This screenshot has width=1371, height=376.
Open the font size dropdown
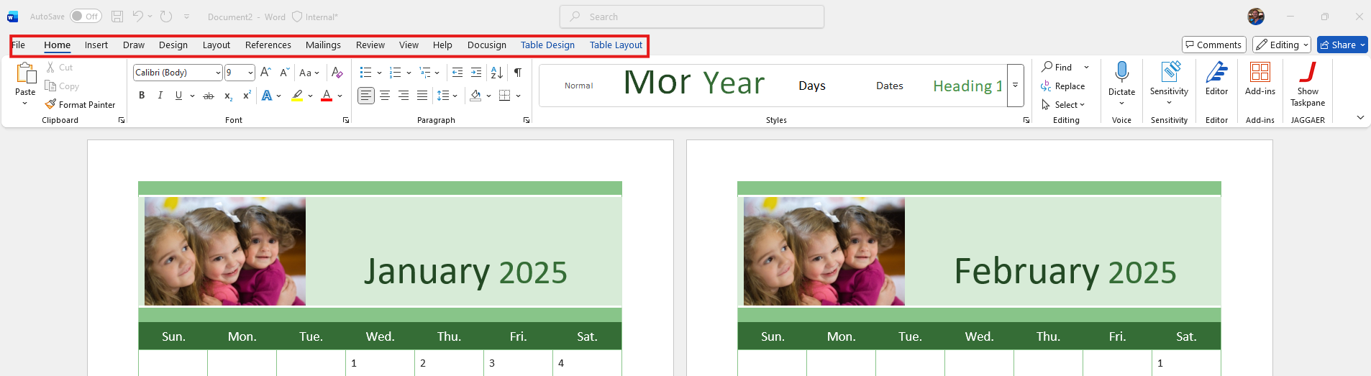[x=250, y=73]
